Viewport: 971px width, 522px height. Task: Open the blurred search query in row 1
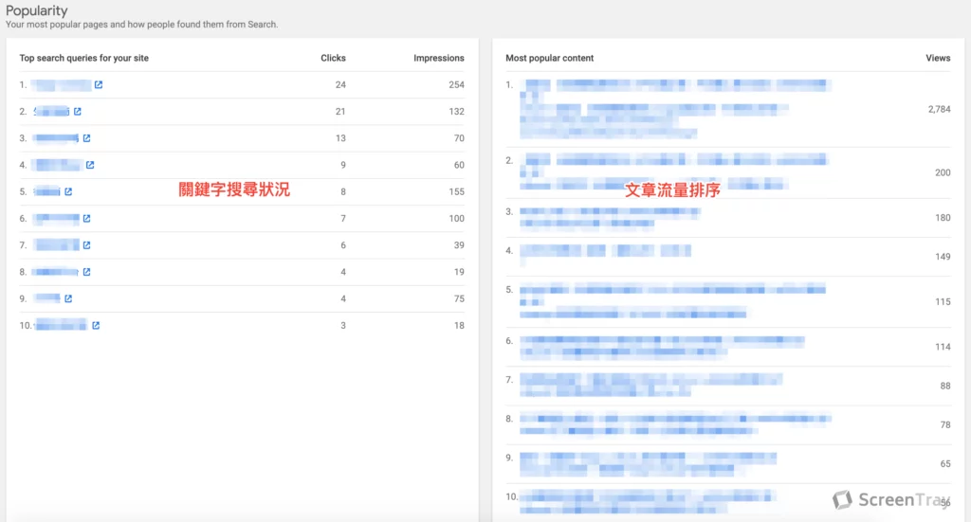[62, 84]
